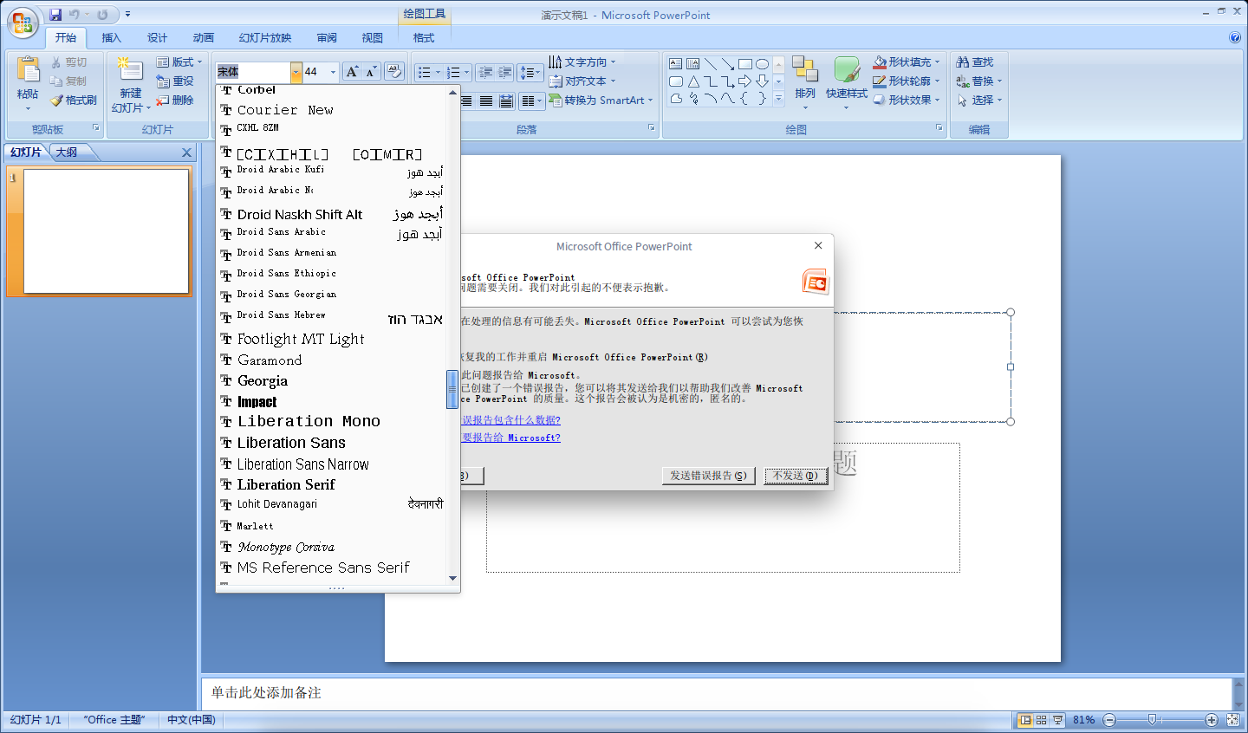Close the error dialog with X

(818, 246)
